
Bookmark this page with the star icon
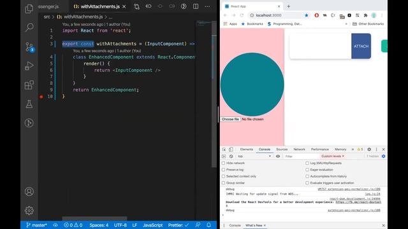click(x=307, y=15)
